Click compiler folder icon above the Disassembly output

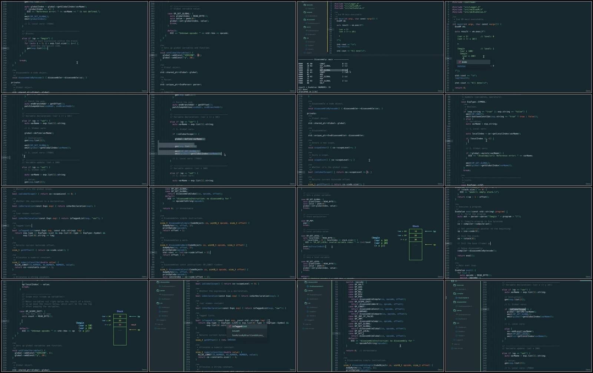click(305, 12)
